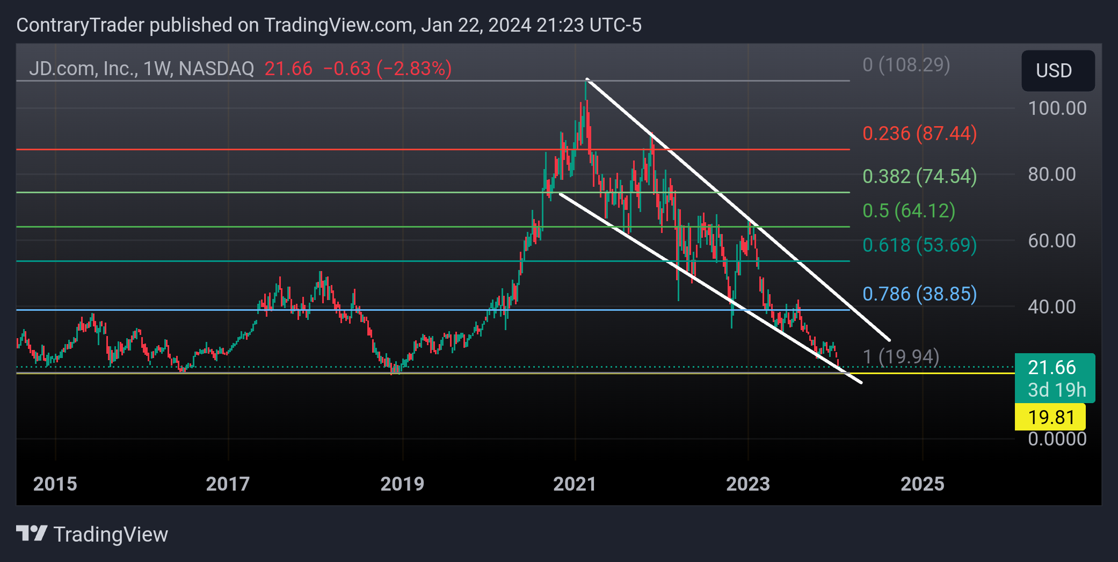This screenshot has width=1118, height=562.
Task: Click the 80.00 price axis label
Action: tap(1051, 174)
